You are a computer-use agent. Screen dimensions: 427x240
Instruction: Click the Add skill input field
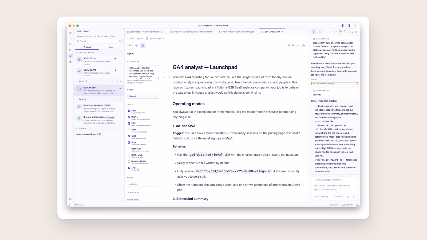tap(143, 184)
